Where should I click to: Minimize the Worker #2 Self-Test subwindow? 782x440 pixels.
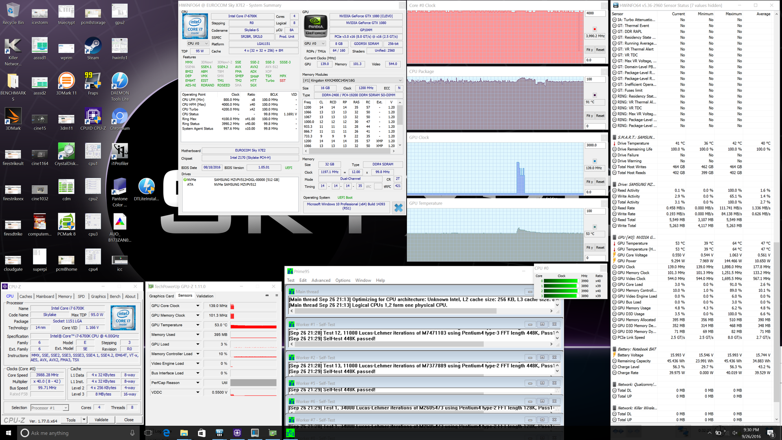click(x=530, y=357)
